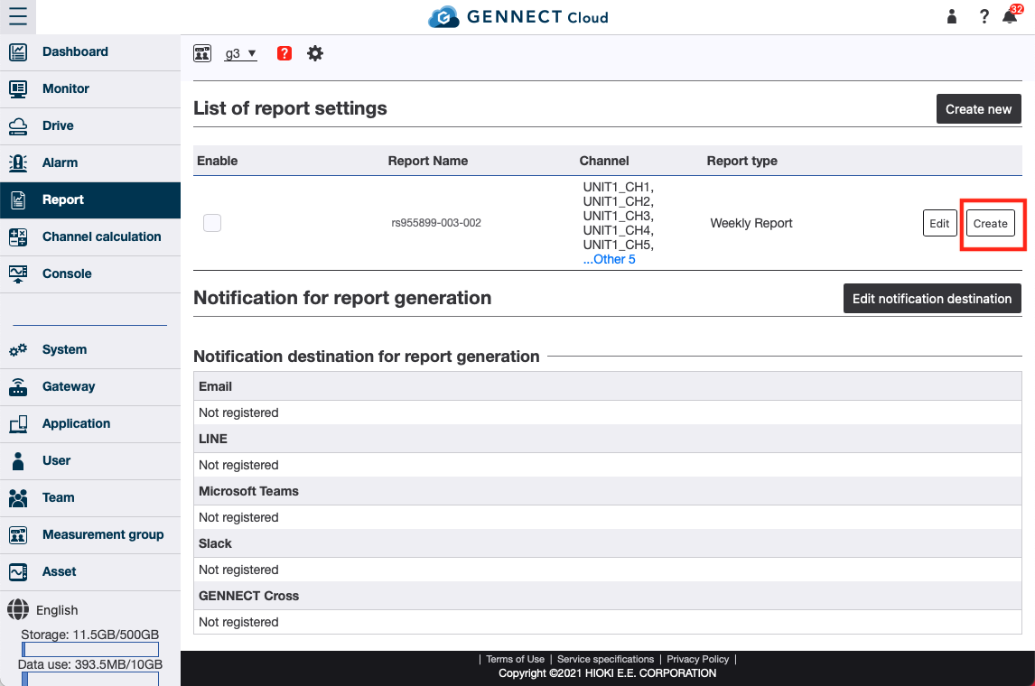Expand the '...Other 5' channels link
The image size is (1035, 686).
(610, 259)
